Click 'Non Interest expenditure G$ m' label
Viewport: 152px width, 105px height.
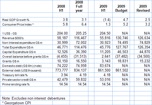22,43
